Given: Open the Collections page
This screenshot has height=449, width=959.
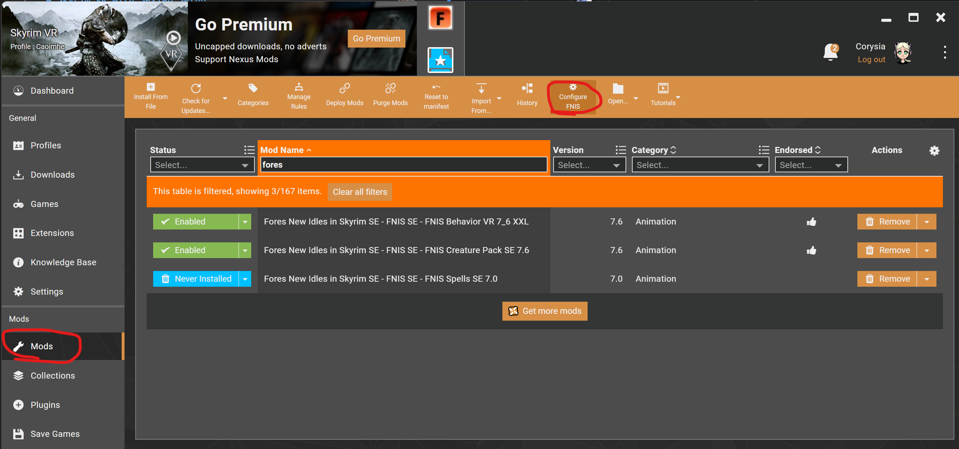Looking at the screenshot, I should point(63,376).
